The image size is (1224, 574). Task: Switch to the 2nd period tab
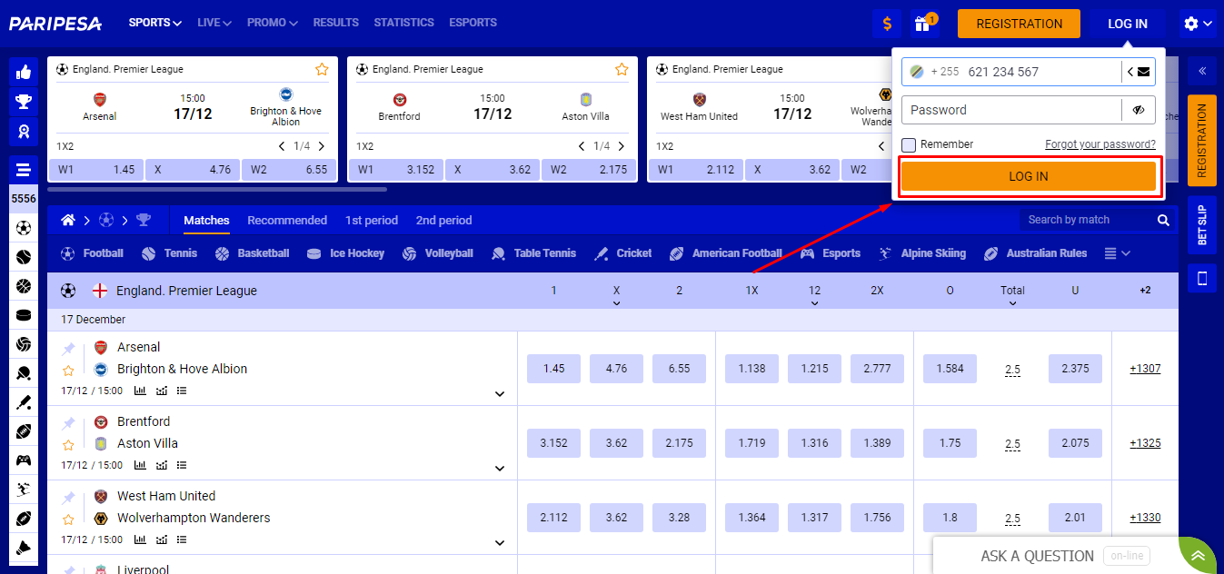click(444, 220)
